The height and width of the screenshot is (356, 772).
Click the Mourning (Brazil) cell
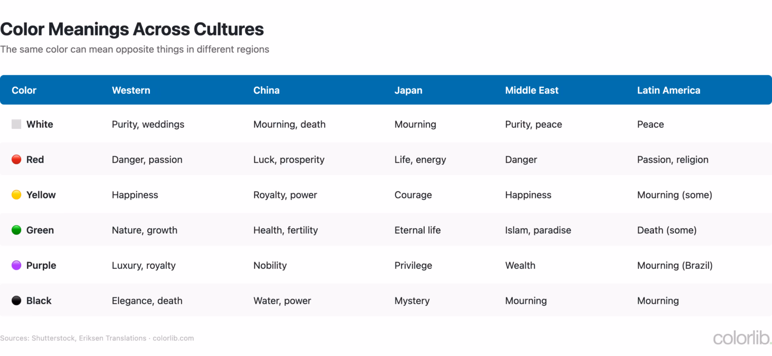(675, 265)
